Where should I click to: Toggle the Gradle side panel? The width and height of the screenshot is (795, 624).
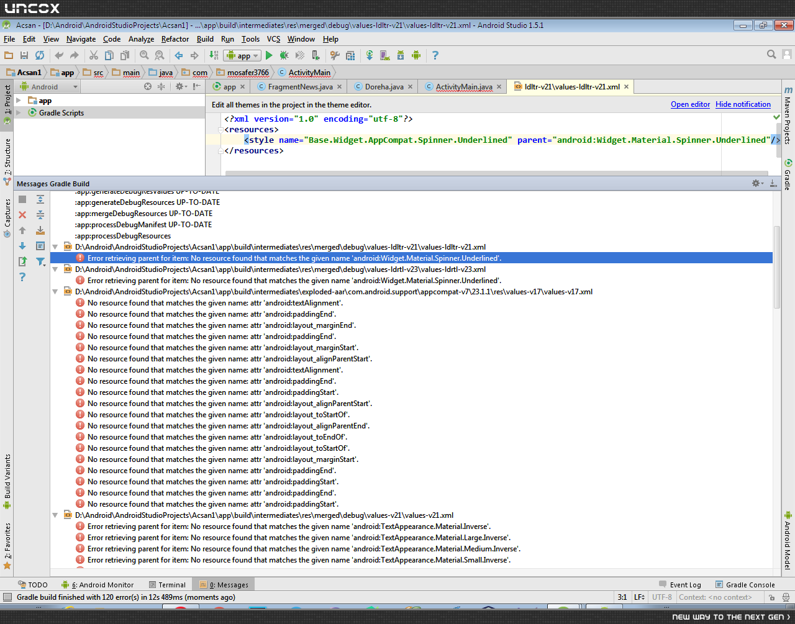(788, 174)
